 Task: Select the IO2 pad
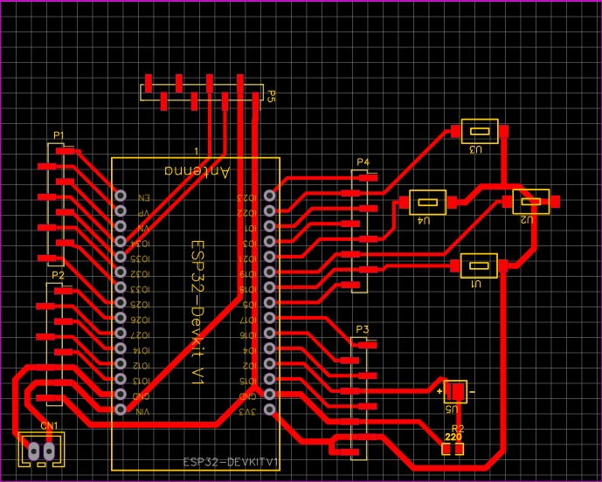(x=269, y=363)
